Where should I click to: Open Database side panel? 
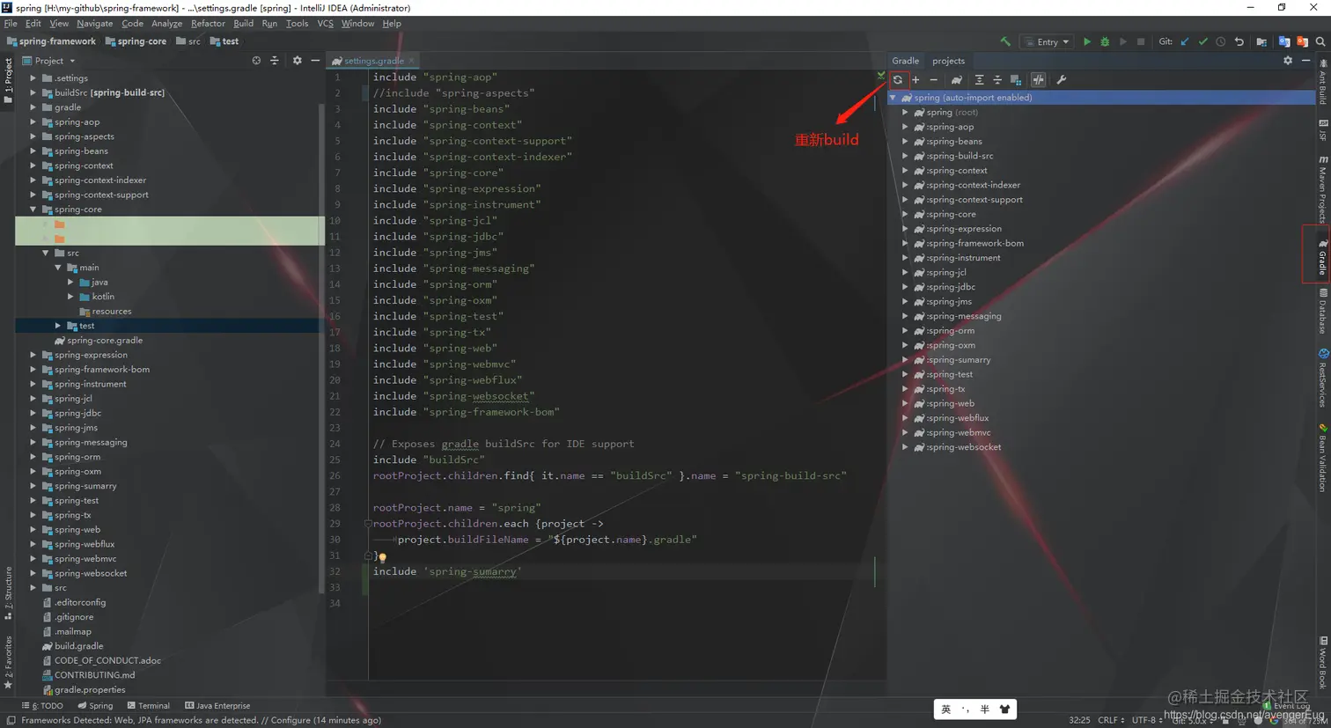click(x=1322, y=312)
